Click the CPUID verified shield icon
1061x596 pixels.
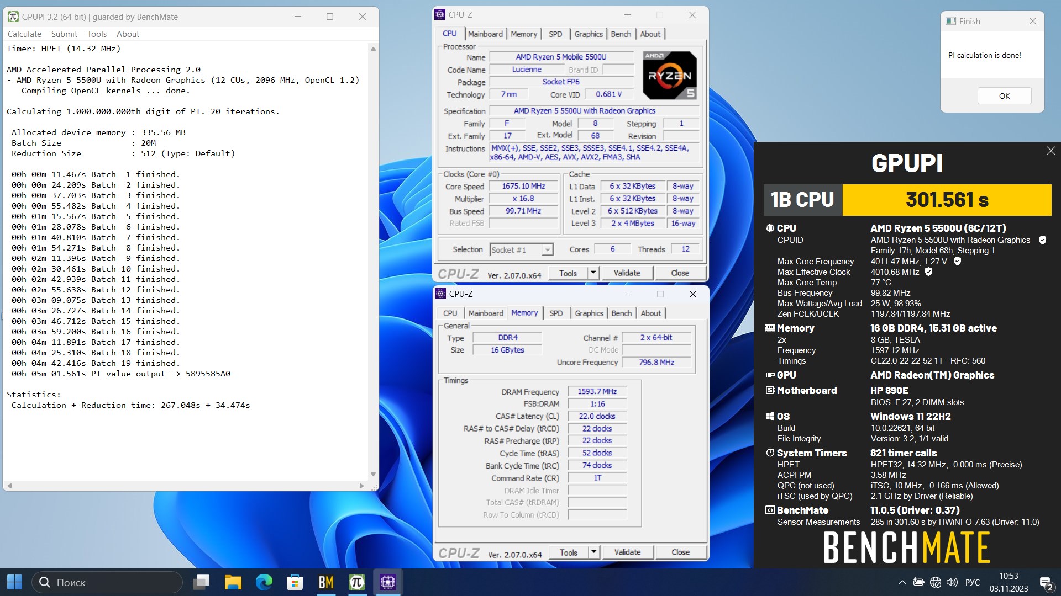1042,240
